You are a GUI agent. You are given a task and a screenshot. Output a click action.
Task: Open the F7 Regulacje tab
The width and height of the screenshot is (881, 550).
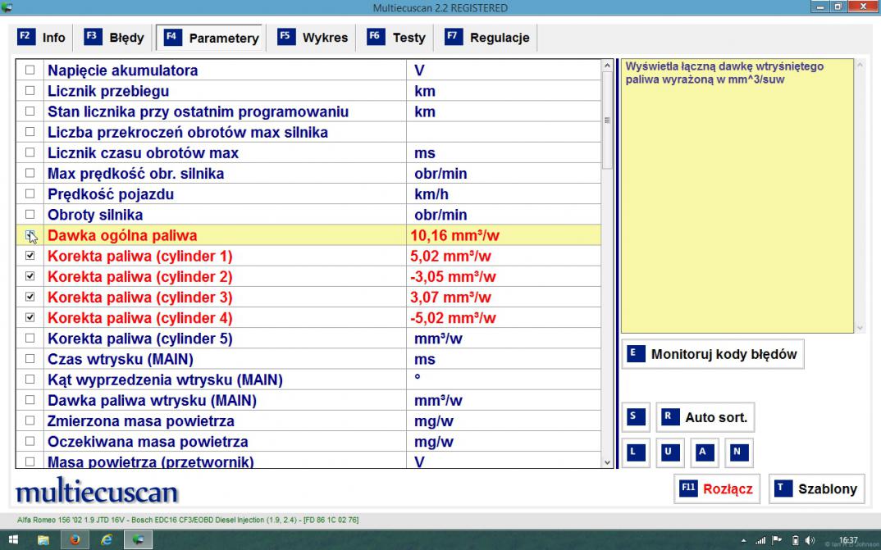click(488, 38)
